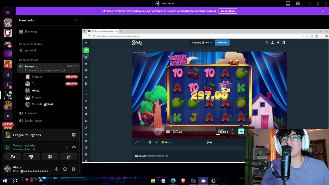Screen dimensions: 329x185
Task: Open the League of Legends server icon with 30 badge
Action: point(8,43)
